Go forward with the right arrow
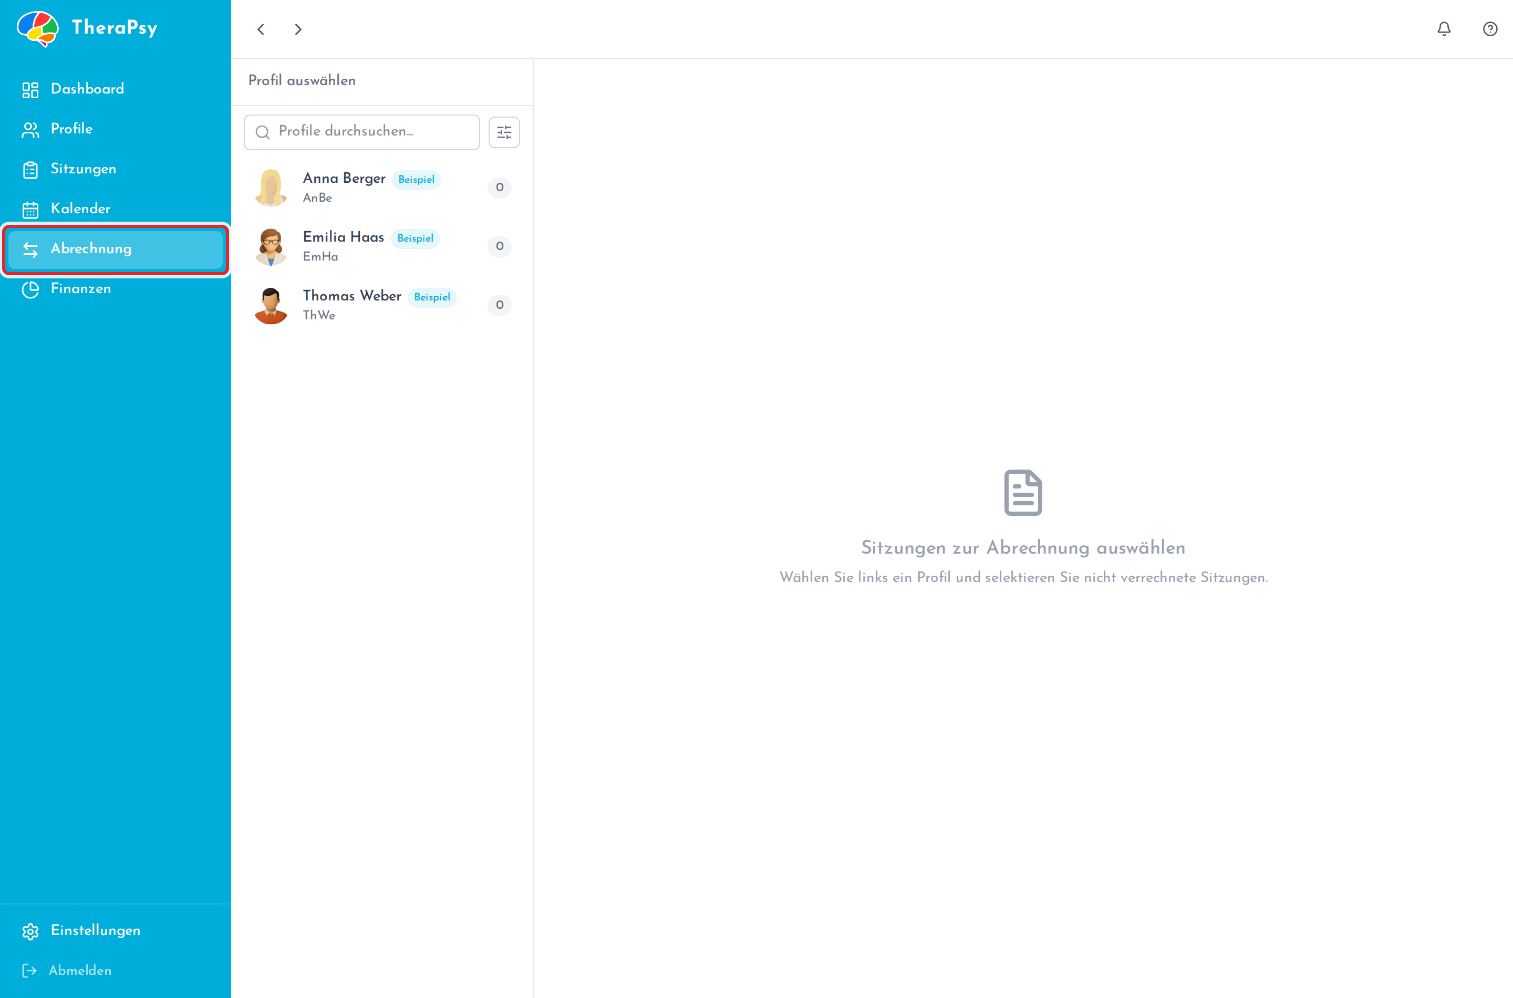Screen dimensions: 1513x998 298,29
